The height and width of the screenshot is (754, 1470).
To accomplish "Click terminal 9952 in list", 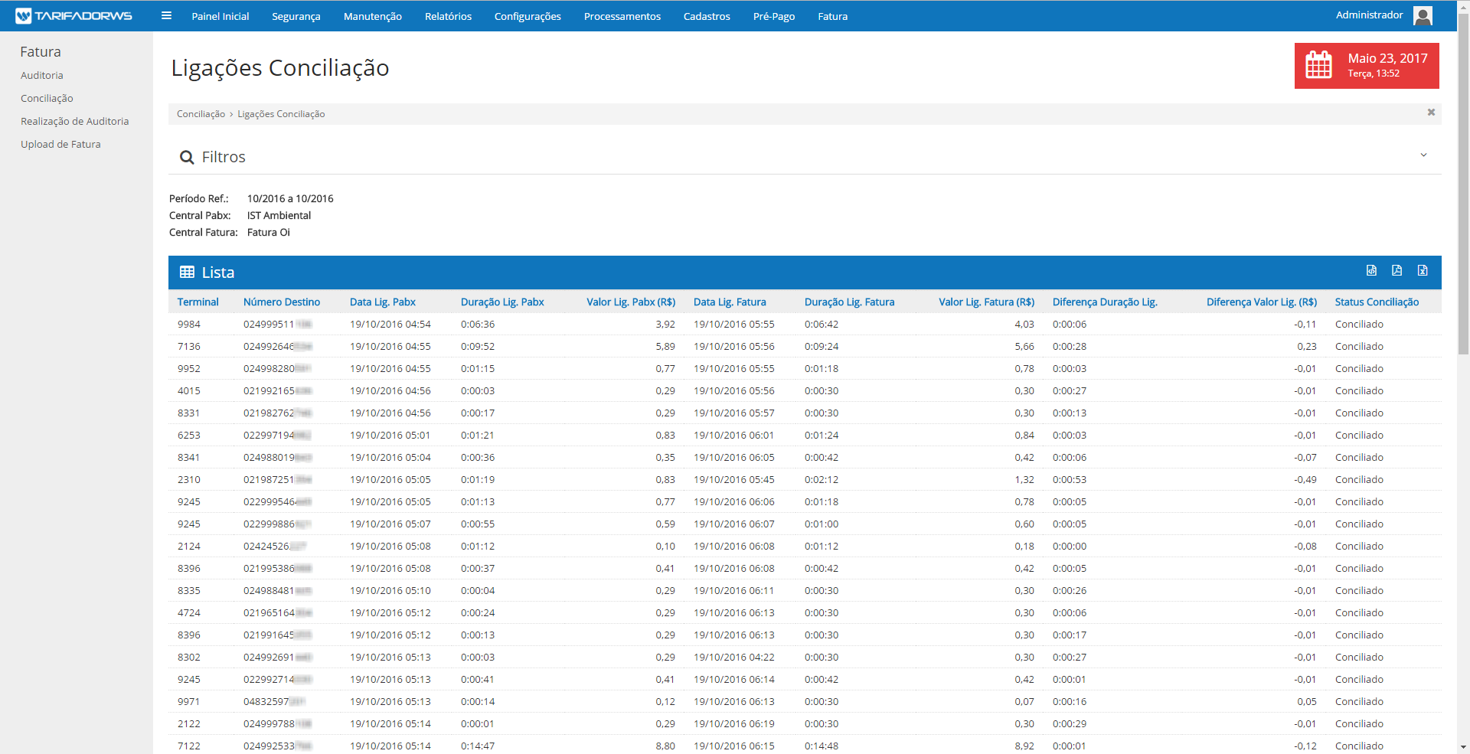I will (x=188, y=368).
